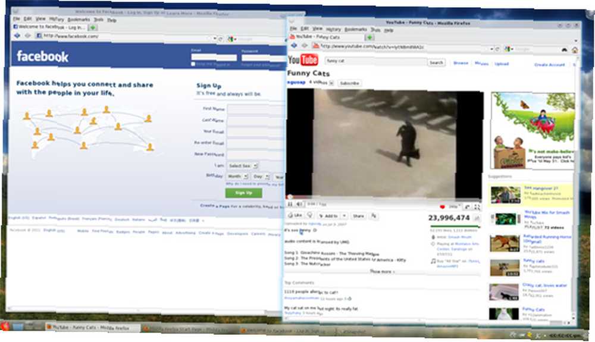Open the 240p quality selector in player
595x342 pixels.
(454, 206)
